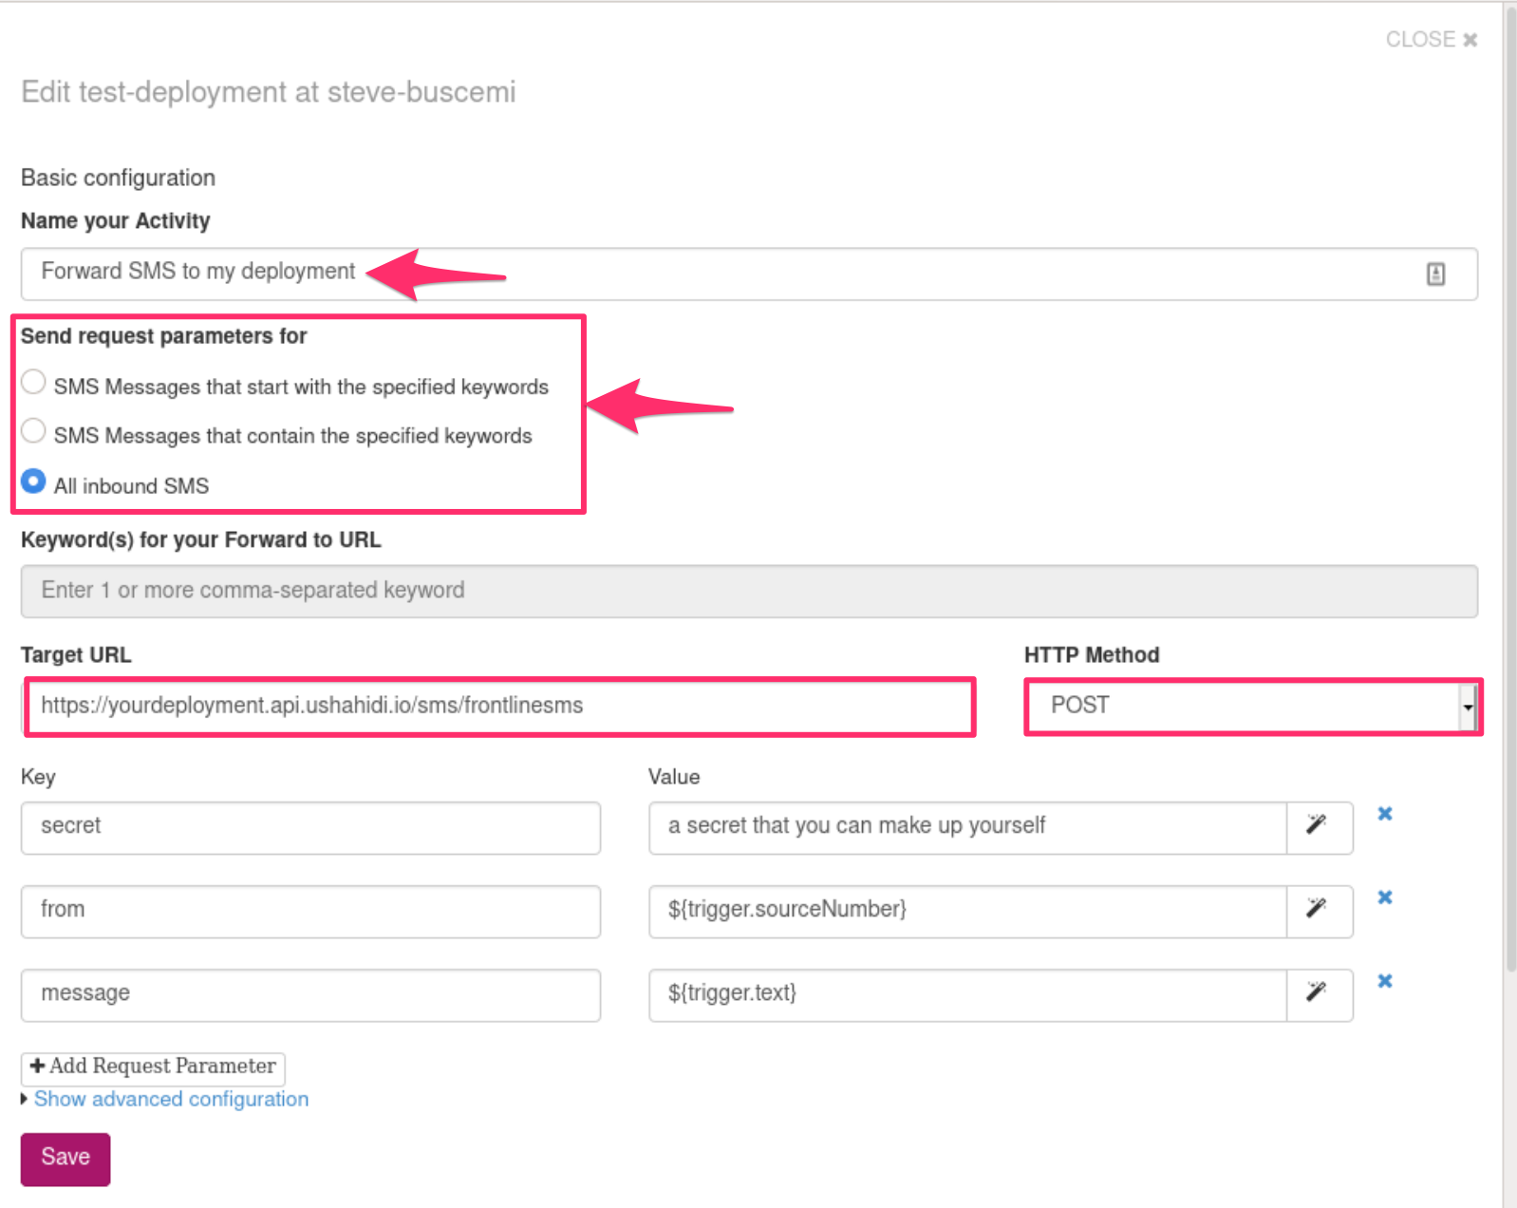Viewport: 1517px width, 1208px height.
Task: Delete the message request parameter row
Action: tap(1384, 981)
